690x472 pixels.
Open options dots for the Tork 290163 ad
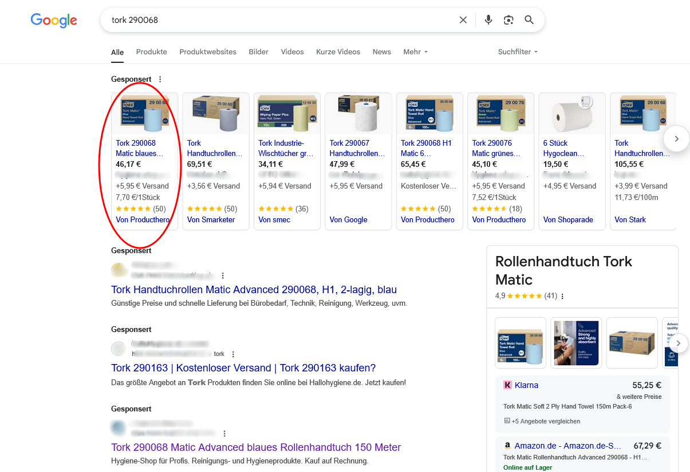[x=233, y=354]
